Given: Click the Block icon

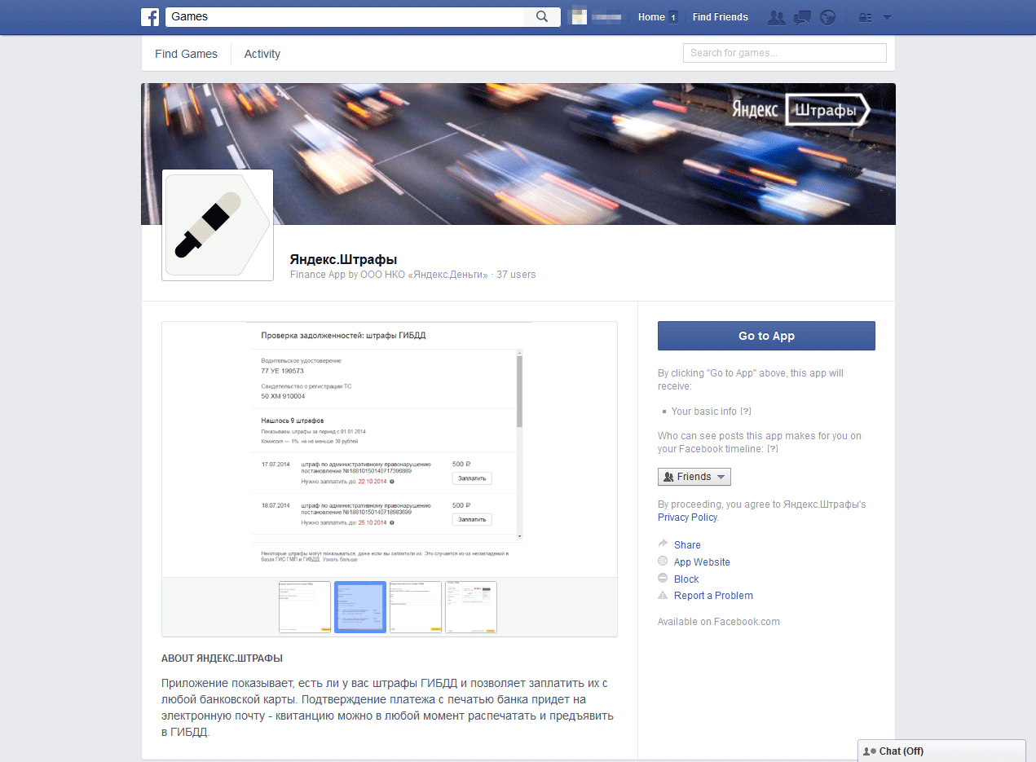Looking at the screenshot, I should 663,579.
